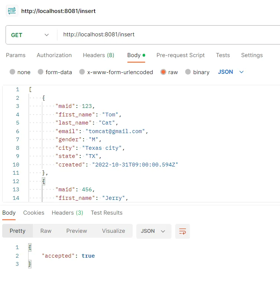
Task: Click the "state": "TX" line
Action: [x=79, y=156]
